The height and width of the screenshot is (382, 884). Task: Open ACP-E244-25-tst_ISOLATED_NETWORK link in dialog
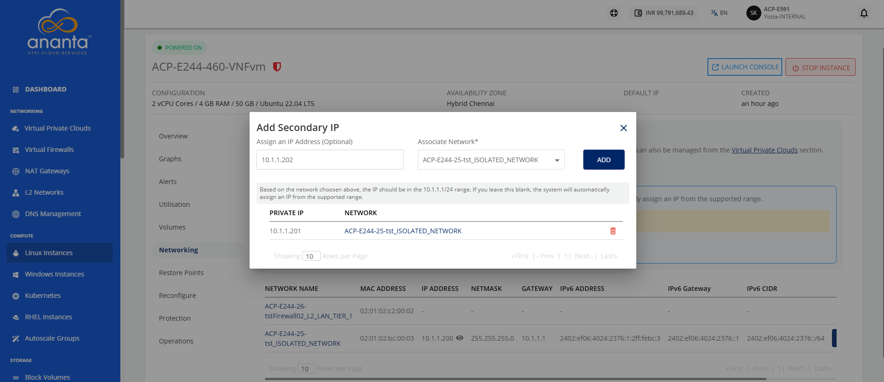pos(403,231)
